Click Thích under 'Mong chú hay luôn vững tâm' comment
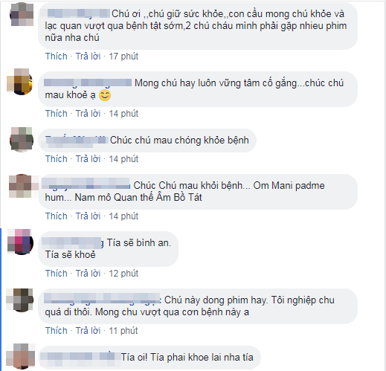386x371 pixels. point(57,114)
